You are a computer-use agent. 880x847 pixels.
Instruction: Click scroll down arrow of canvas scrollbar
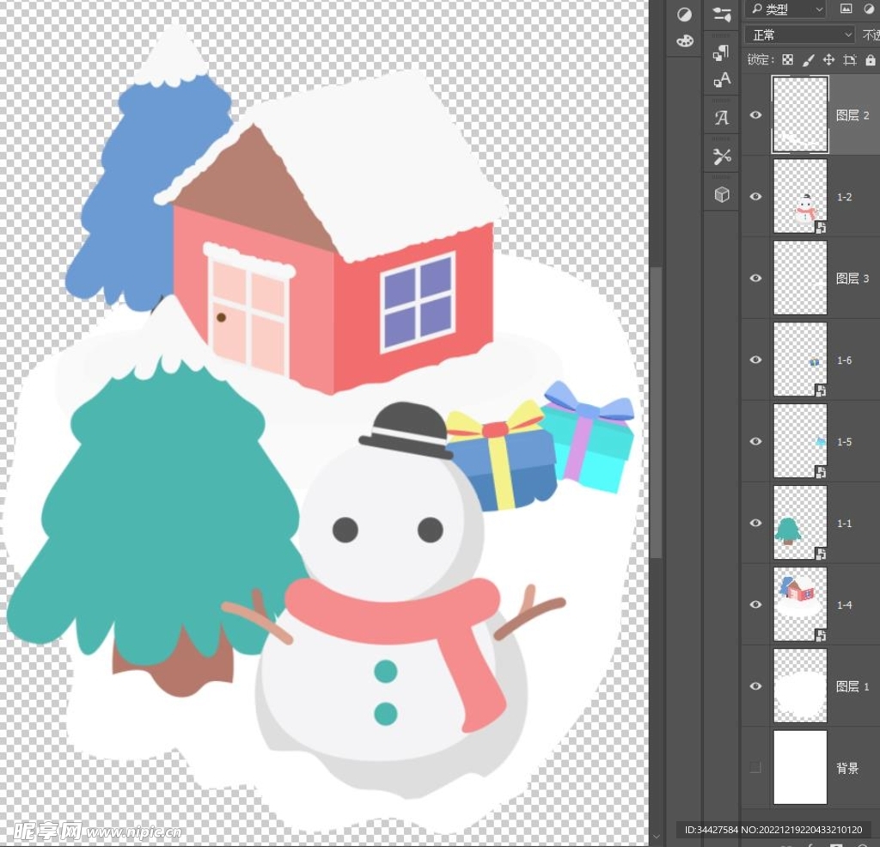[657, 836]
